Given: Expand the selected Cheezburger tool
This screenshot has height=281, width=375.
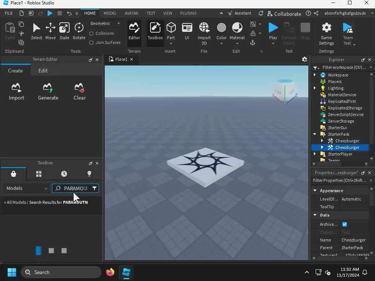Looking at the screenshot, I should click(322, 147).
